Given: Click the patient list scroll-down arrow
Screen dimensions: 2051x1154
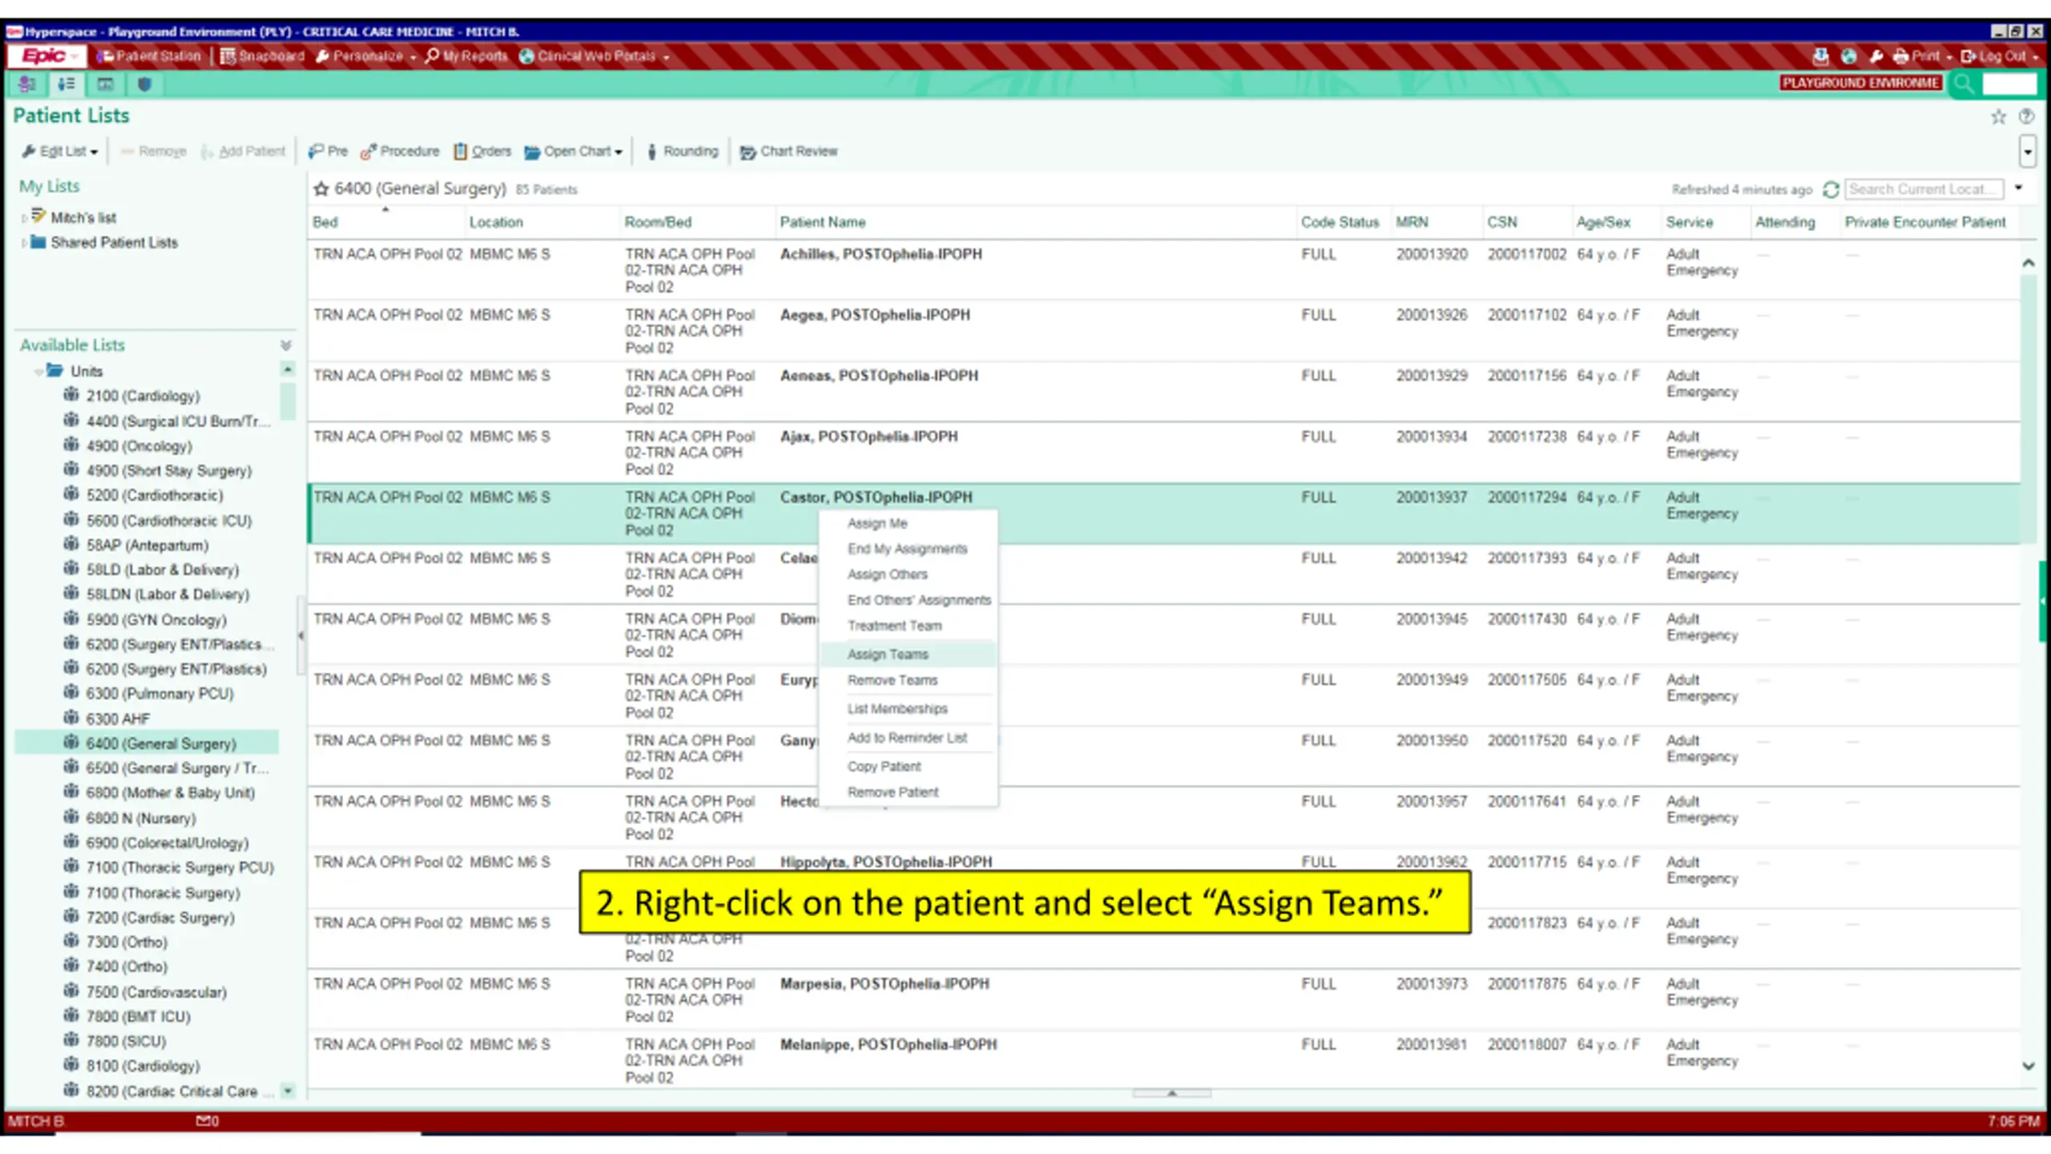Looking at the screenshot, I should [x=2028, y=1067].
